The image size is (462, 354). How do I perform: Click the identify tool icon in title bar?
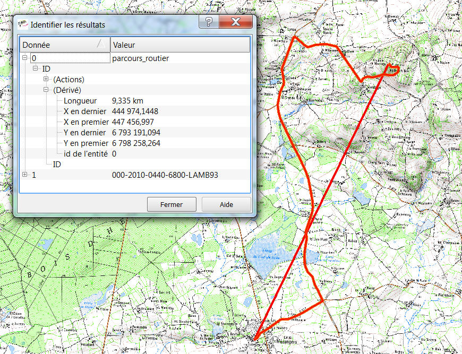click(22, 24)
